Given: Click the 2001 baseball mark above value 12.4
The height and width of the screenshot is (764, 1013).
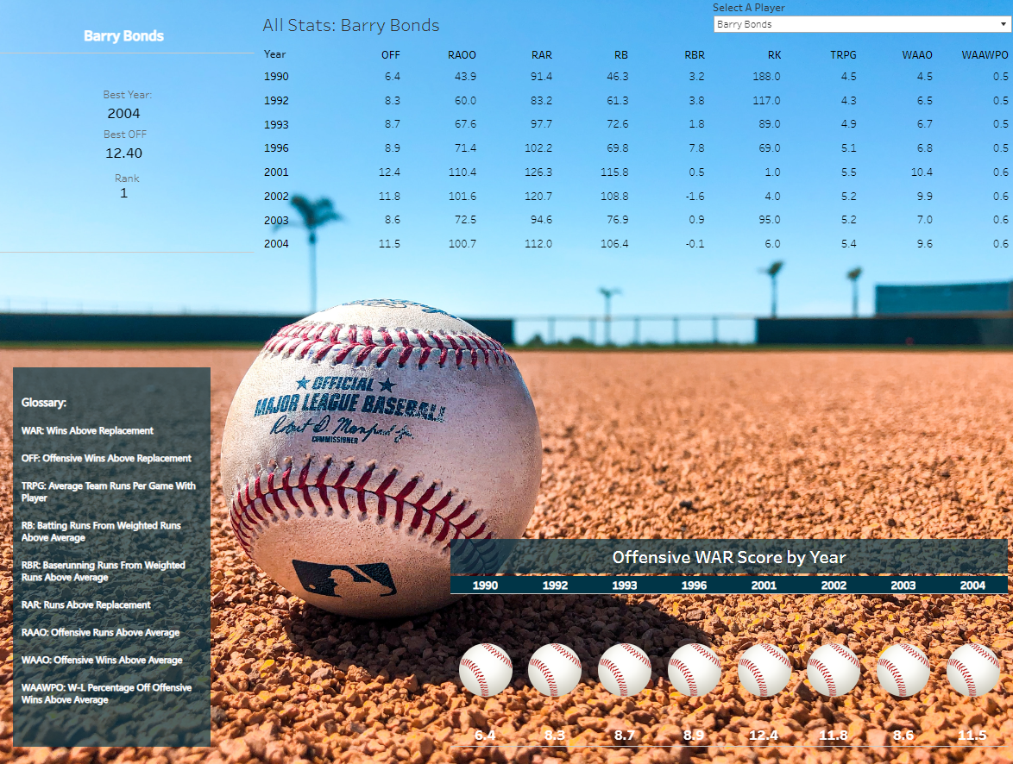Looking at the screenshot, I should click(x=764, y=669).
